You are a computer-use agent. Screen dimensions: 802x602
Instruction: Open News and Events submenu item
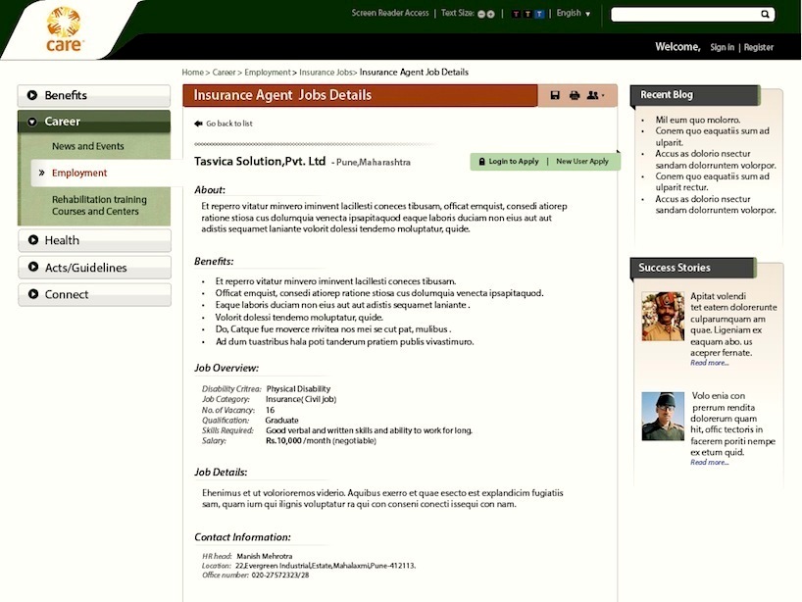click(88, 146)
